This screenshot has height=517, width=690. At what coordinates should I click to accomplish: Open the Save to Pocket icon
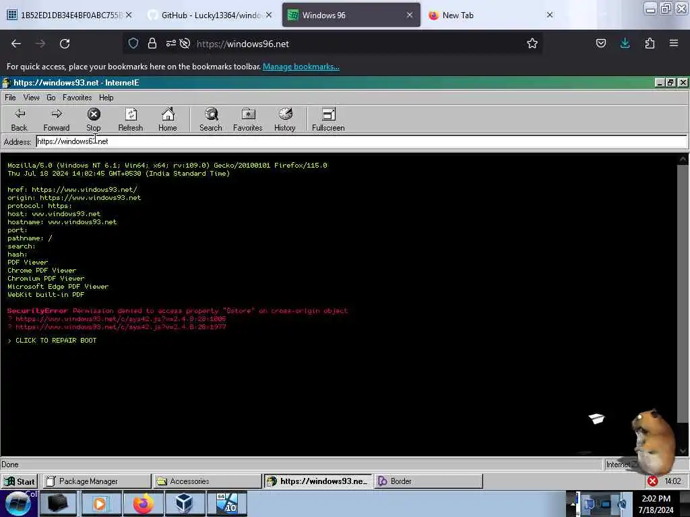(x=600, y=43)
